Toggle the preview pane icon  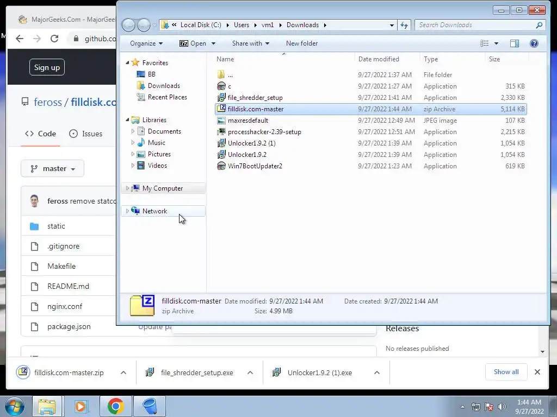(515, 43)
